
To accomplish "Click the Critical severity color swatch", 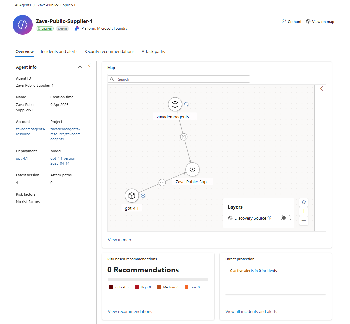I will tap(111, 287).
